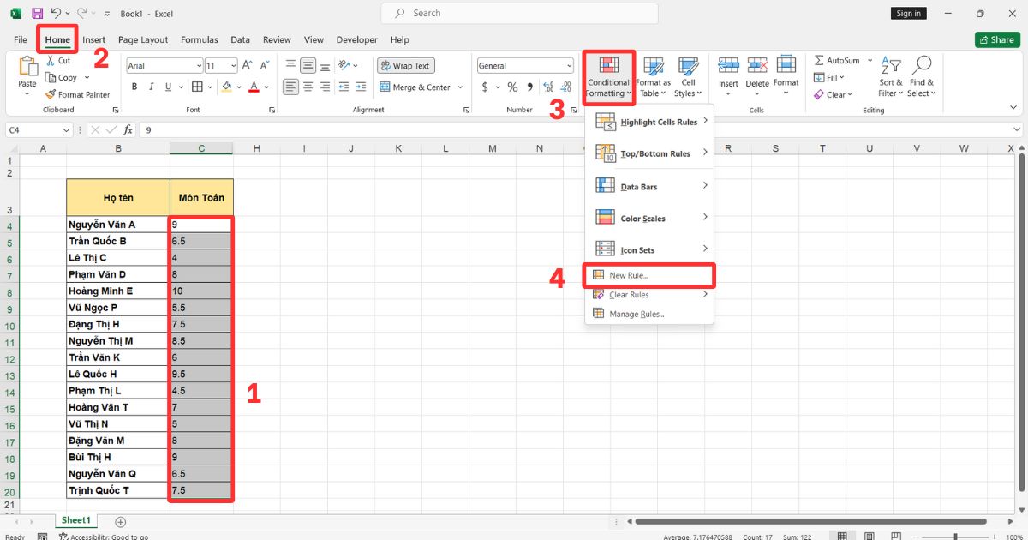Image resolution: width=1028 pixels, height=540 pixels.
Task: Open the Format as Table gallery
Action: (654, 68)
